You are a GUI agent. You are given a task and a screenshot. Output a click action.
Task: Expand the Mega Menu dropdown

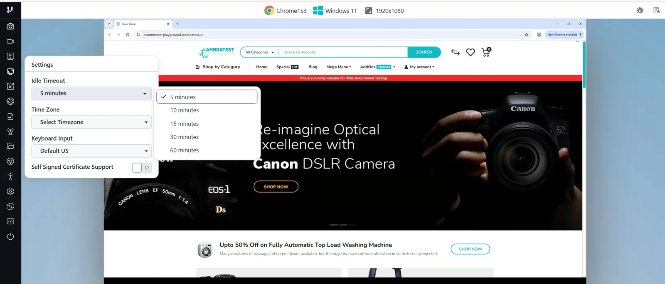tap(339, 67)
